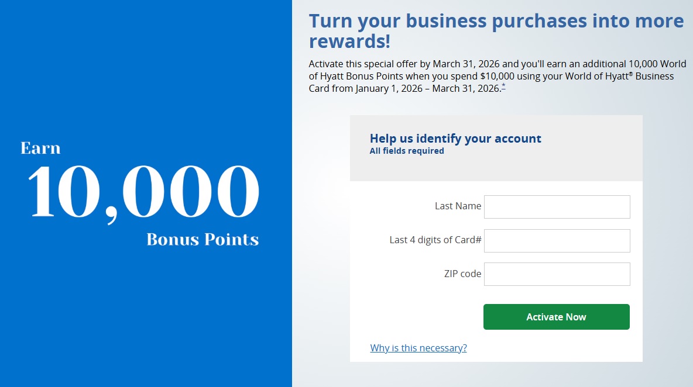Screen dimensions: 693x387
Task: Click the Last Name input field
Action: coord(555,207)
